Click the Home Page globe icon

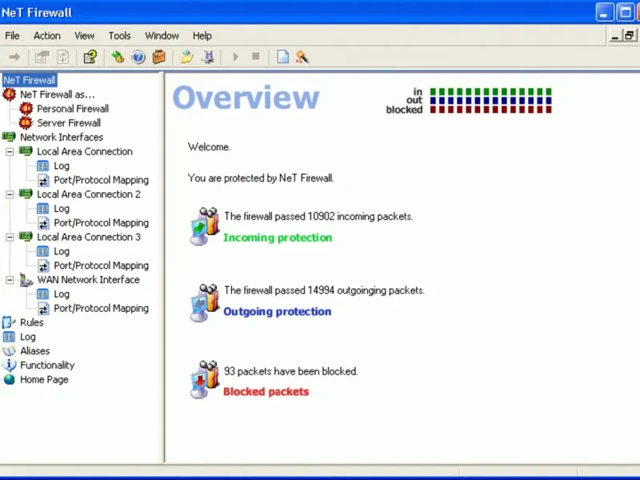click(x=9, y=379)
